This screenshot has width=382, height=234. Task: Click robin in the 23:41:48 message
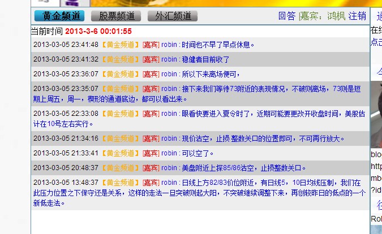coord(169,44)
